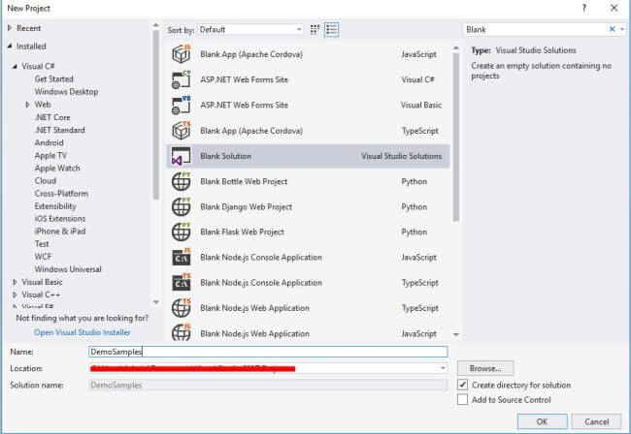The height and width of the screenshot is (434, 631).
Task: Select the Cloud category
Action: (x=45, y=180)
